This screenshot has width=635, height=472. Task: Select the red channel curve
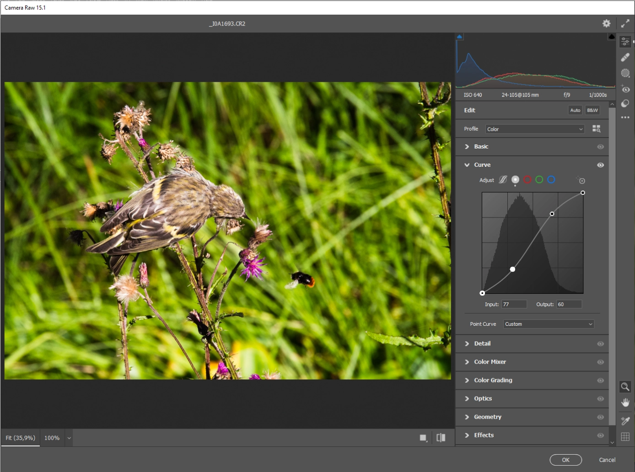(527, 180)
